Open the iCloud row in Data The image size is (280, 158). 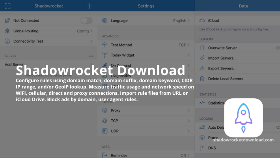(237, 21)
